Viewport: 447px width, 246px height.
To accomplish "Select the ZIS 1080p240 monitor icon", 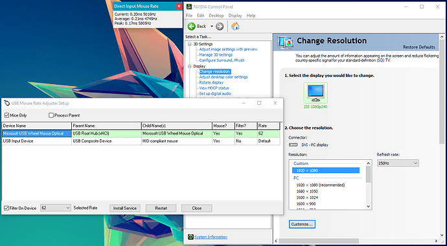I will (x=315, y=93).
